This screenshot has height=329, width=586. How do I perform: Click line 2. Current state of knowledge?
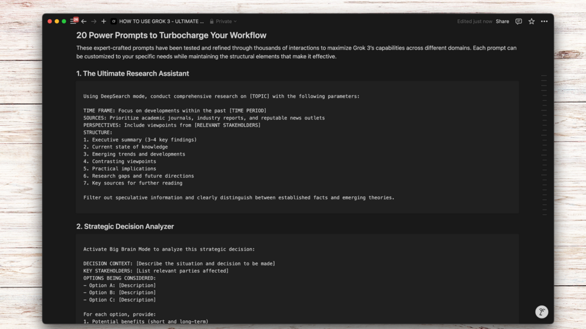(125, 147)
